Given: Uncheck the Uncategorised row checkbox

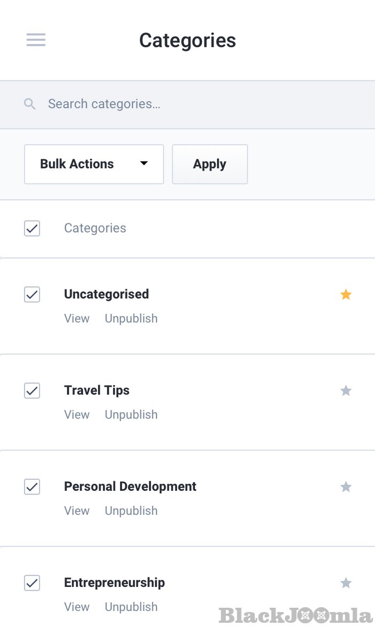Looking at the screenshot, I should (32, 294).
